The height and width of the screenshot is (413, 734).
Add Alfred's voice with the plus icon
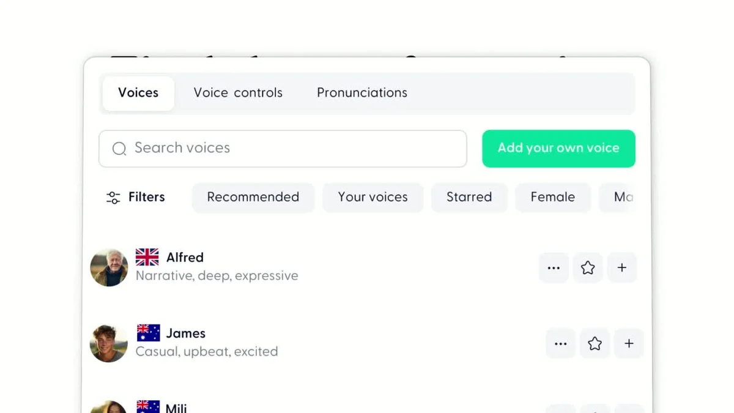[x=622, y=267]
